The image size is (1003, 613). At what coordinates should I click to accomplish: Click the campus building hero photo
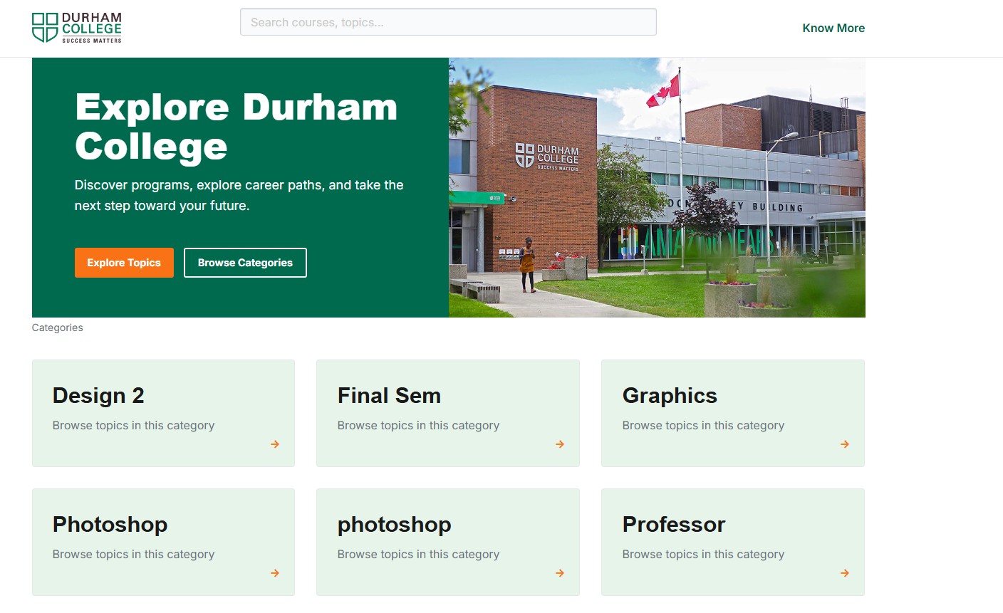pos(657,187)
